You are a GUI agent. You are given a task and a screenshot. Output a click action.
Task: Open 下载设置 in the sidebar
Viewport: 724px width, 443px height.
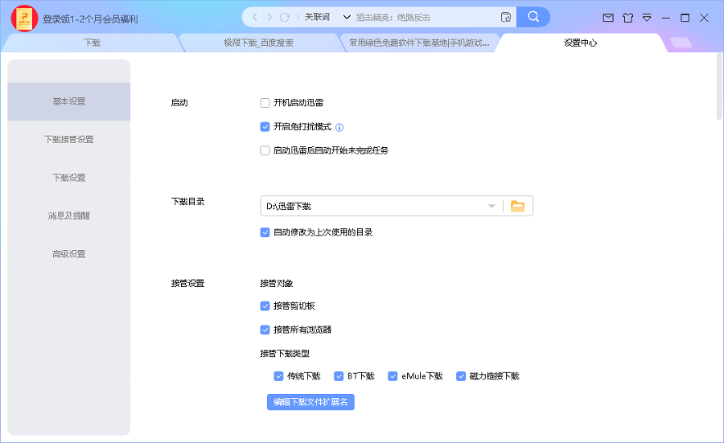[x=69, y=178]
